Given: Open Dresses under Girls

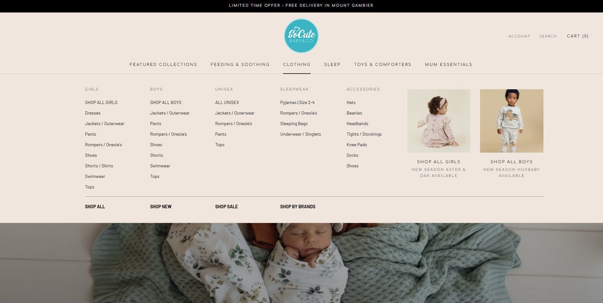Looking at the screenshot, I should coord(93,113).
